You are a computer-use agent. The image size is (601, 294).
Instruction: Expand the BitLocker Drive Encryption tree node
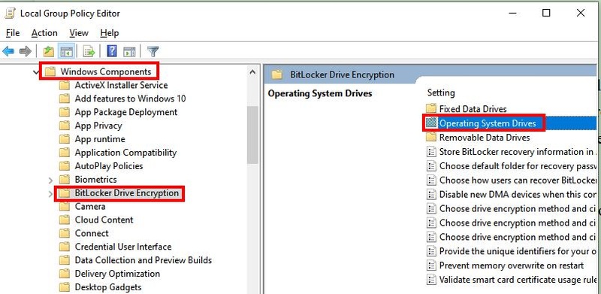tap(50, 193)
